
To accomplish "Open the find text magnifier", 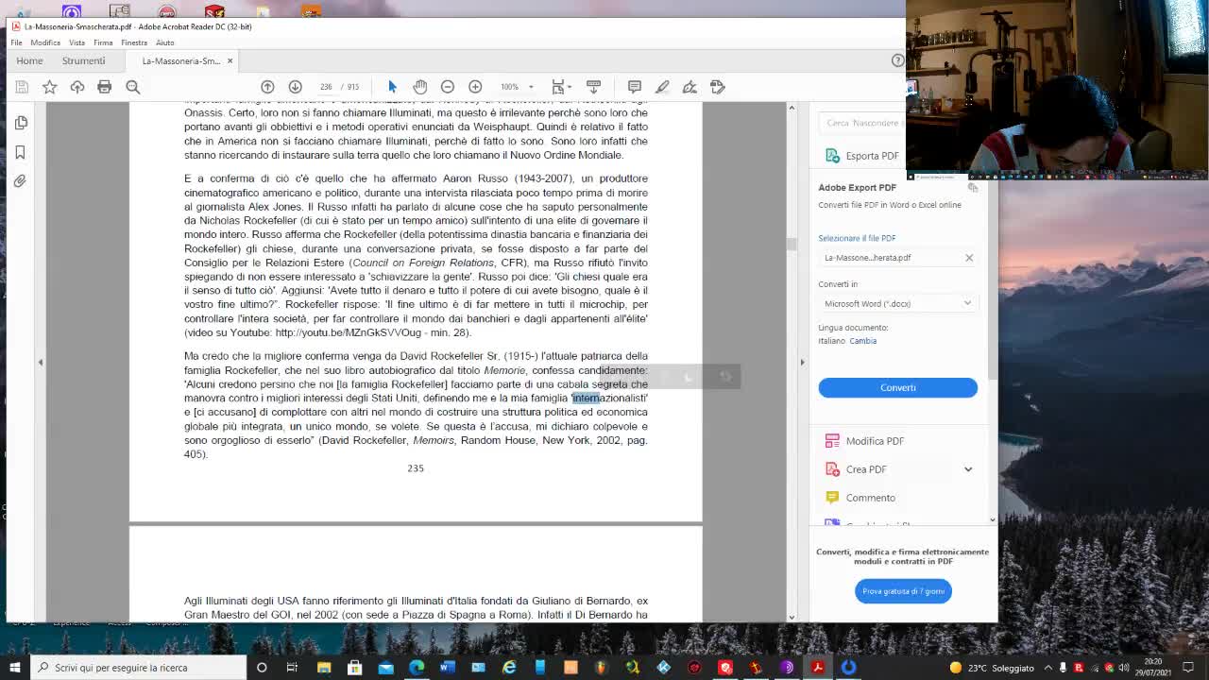I will point(133,87).
